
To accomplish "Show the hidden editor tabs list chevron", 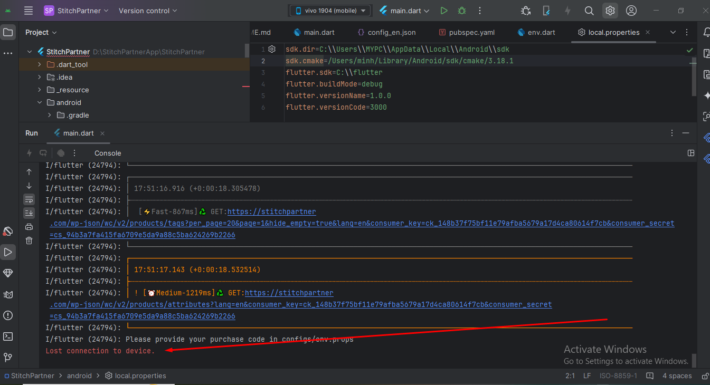I will pyautogui.click(x=673, y=32).
